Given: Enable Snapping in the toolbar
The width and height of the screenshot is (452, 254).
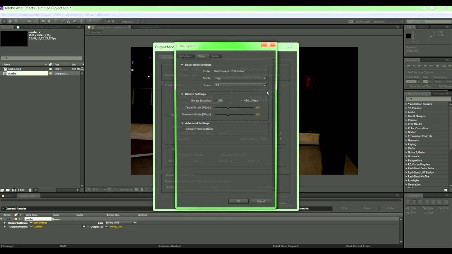Looking at the screenshot, I should coord(120,21).
